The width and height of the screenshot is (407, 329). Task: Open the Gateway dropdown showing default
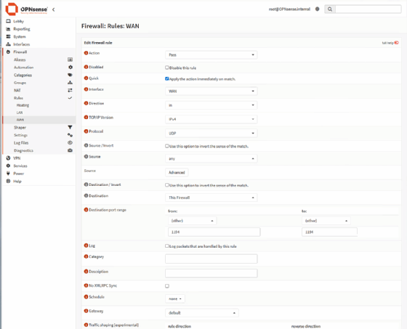click(202, 313)
